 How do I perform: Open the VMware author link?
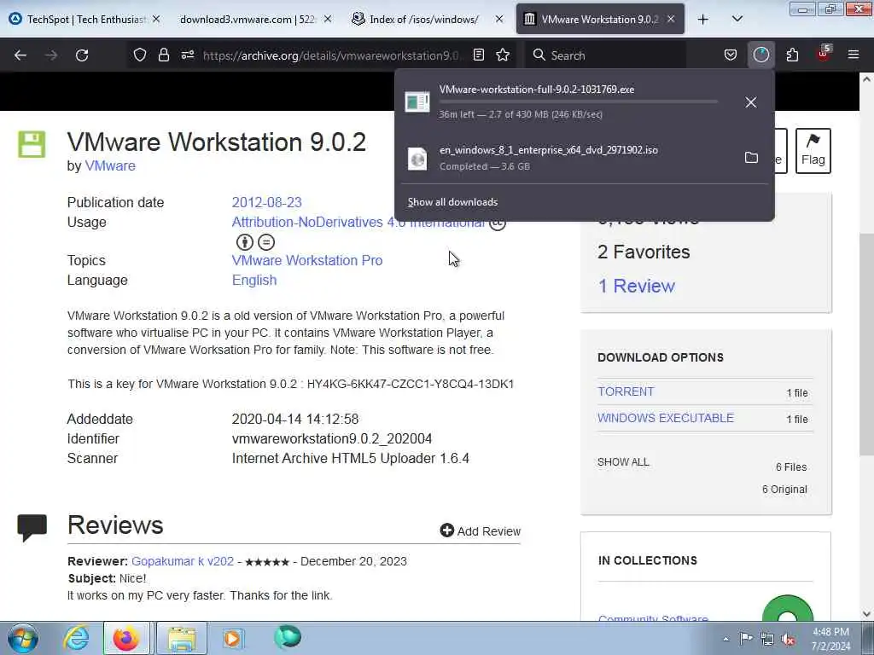point(110,165)
